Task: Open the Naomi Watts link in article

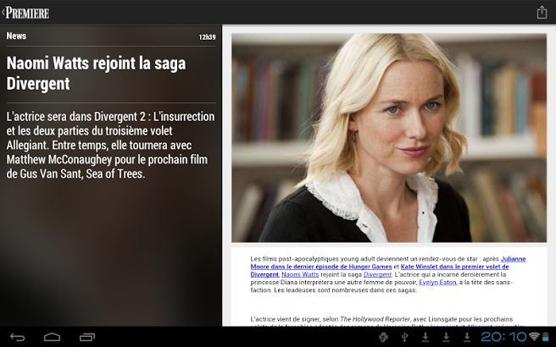Action: pyautogui.click(x=300, y=274)
